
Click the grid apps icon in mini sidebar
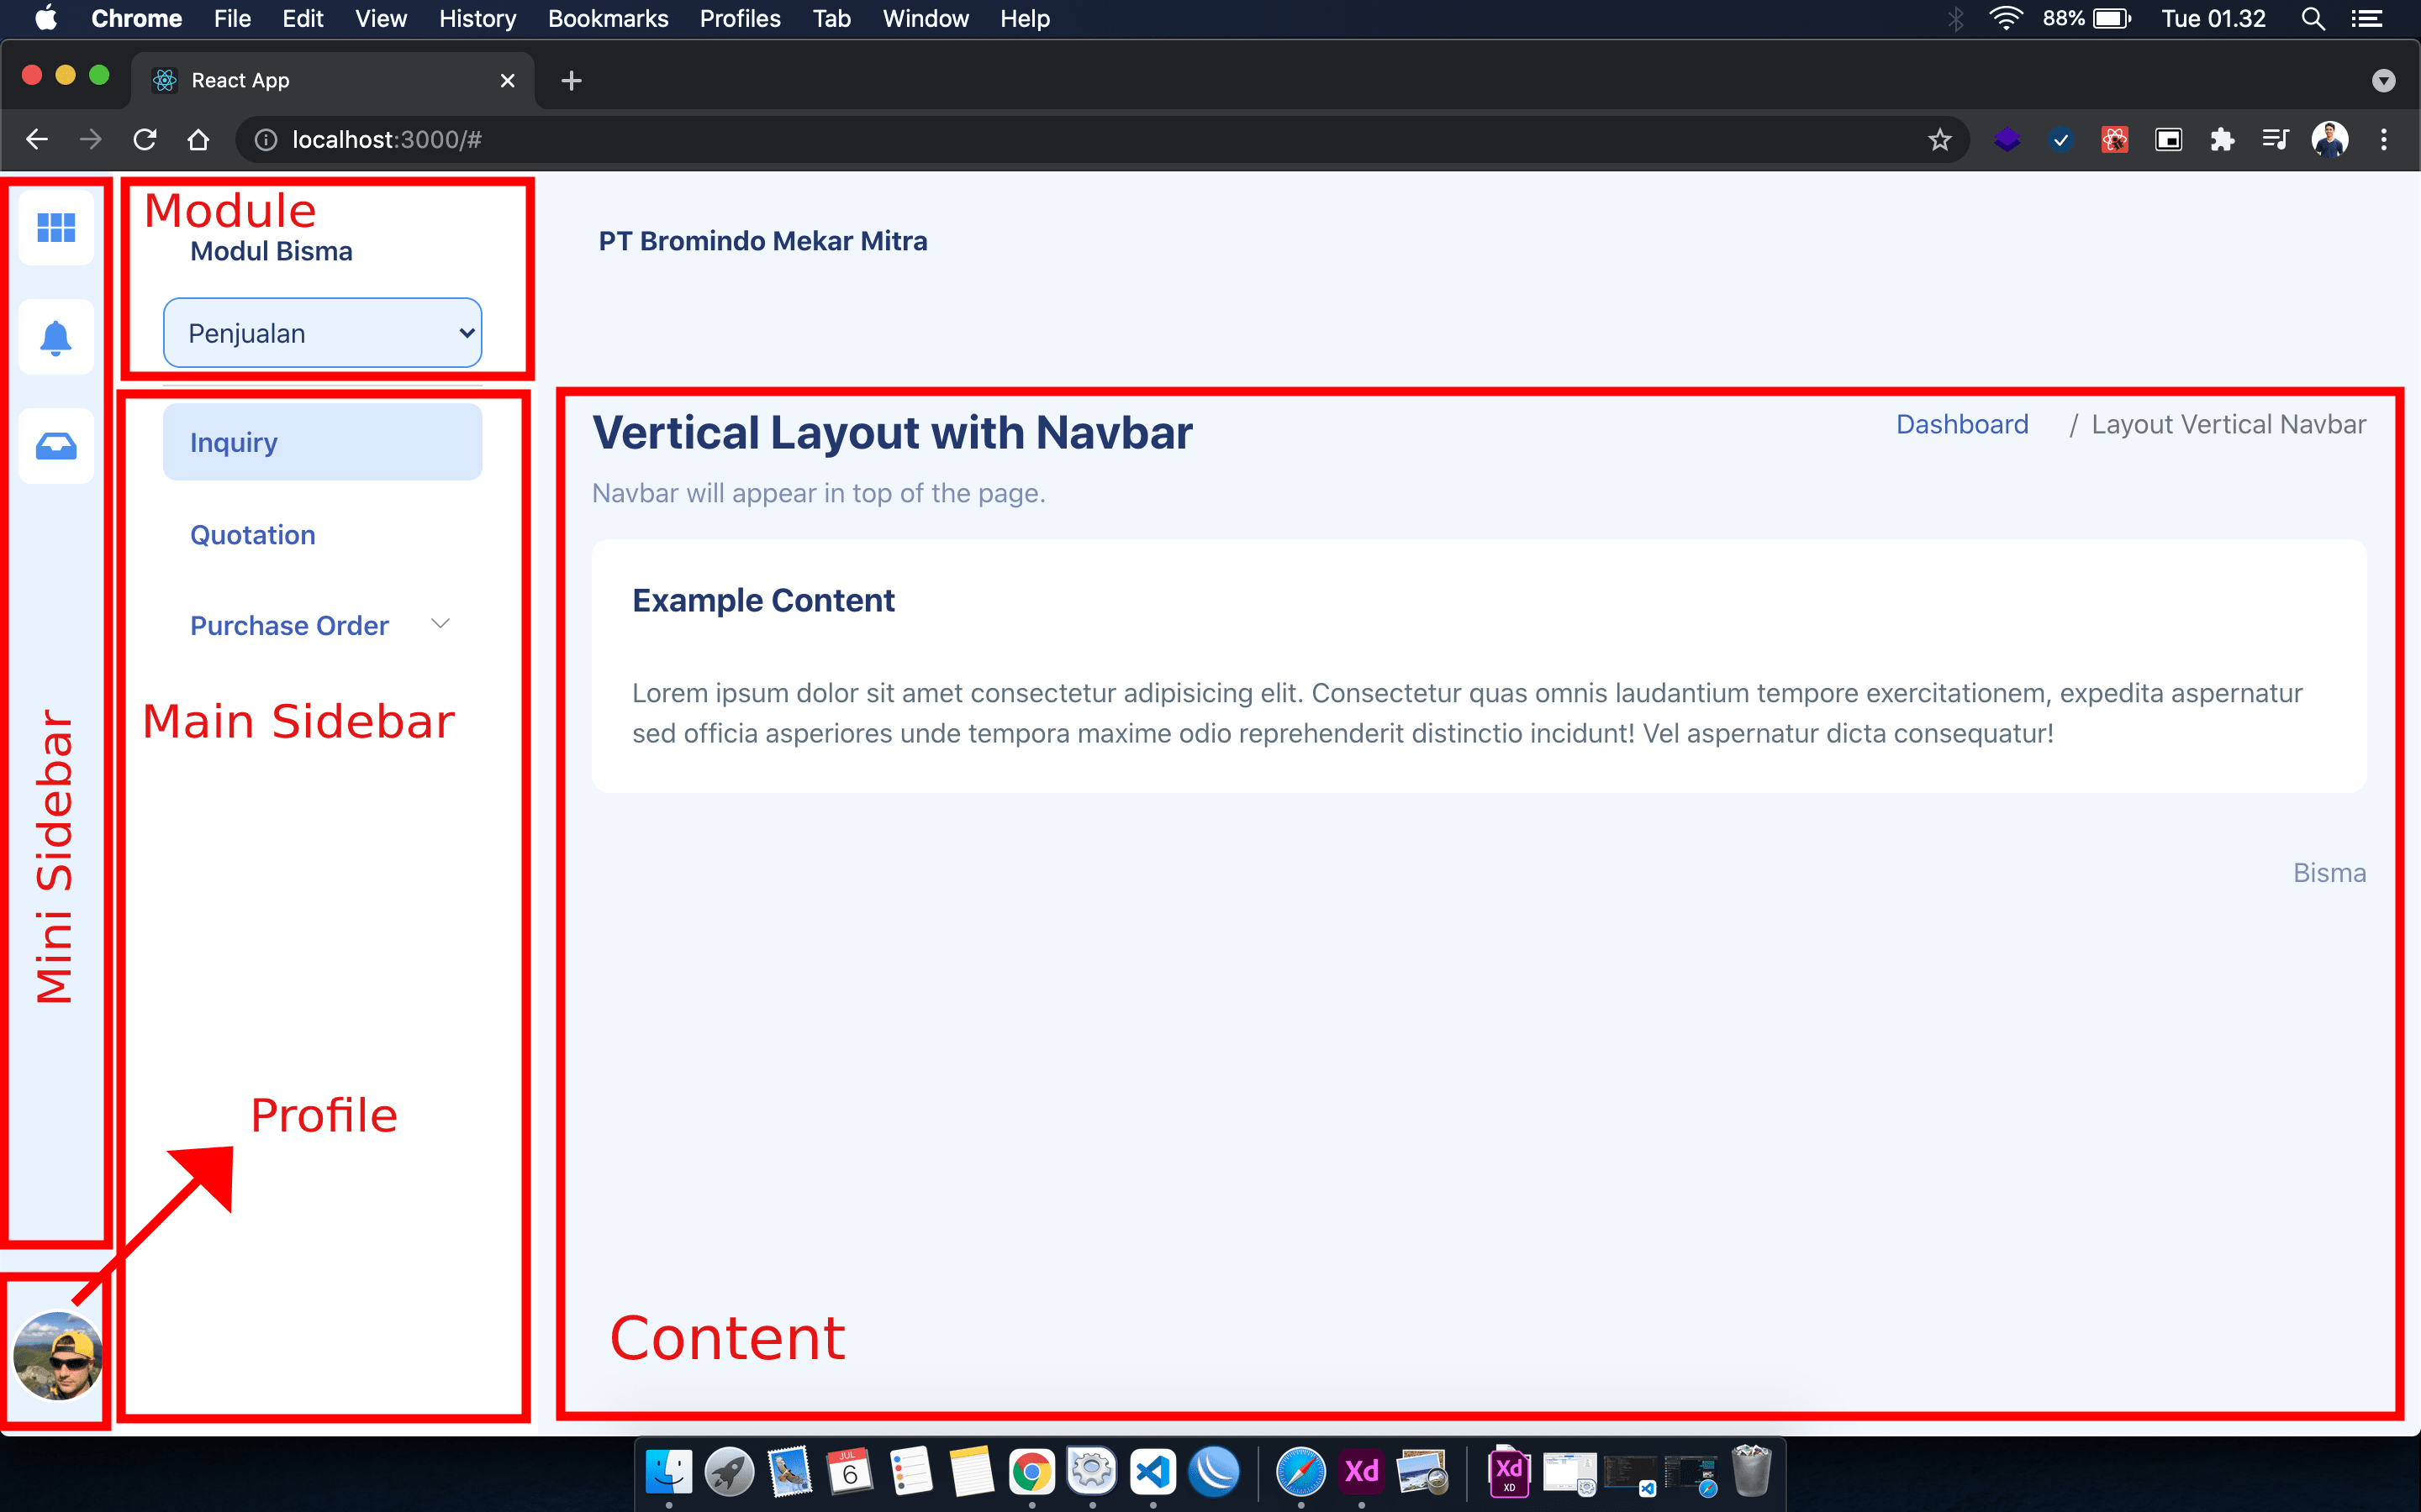(x=56, y=228)
